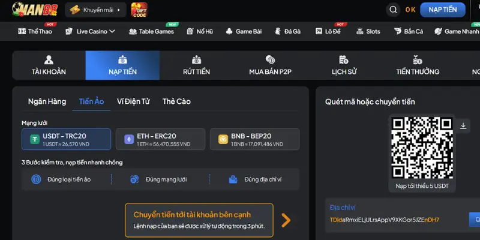The width and height of the screenshot is (480, 240).
Task: Open the Table Games menu
Action: [x=151, y=31]
